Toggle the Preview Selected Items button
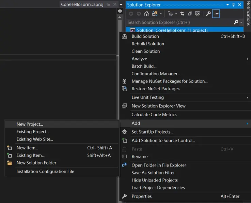This screenshot has width=251, height=203. 216,14
